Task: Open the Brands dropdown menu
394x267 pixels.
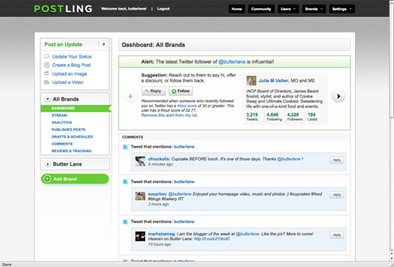Action: [x=314, y=9]
